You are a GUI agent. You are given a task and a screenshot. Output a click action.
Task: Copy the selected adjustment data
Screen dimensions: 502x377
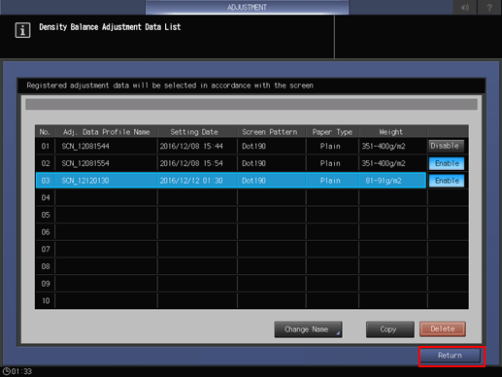389,329
